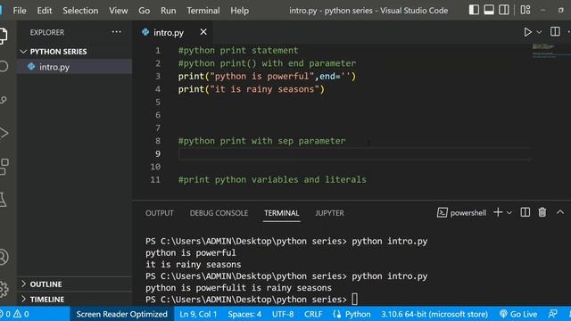The width and height of the screenshot is (571, 321).
Task: Select interpreter 3.10.6 64-bit
Action: [434, 314]
